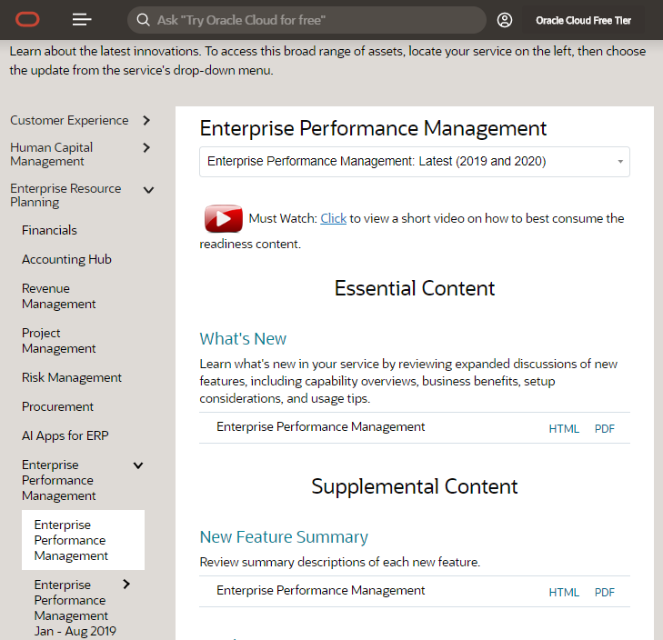Expand the Customer Experience section
This screenshot has height=640, width=663.
tap(146, 120)
